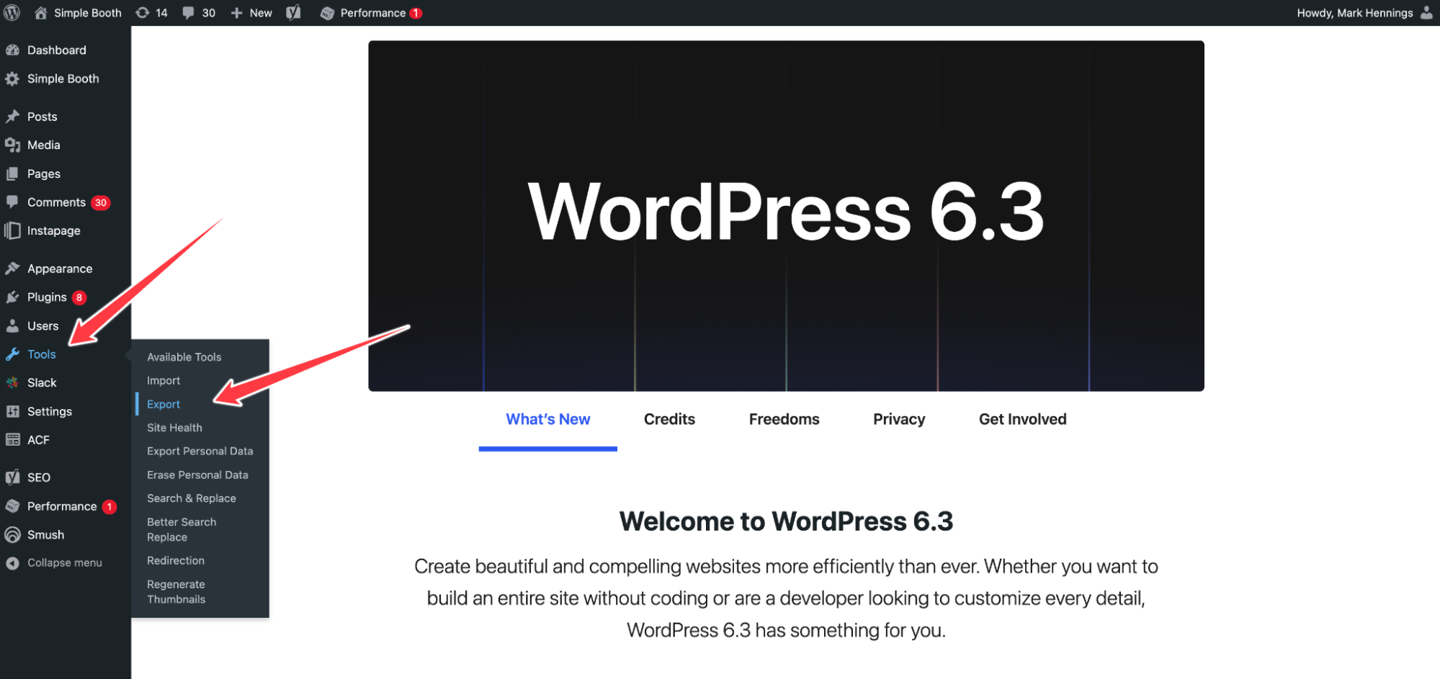The height and width of the screenshot is (679, 1440).
Task: Open the Smush icon in sidebar
Action: click(x=12, y=535)
